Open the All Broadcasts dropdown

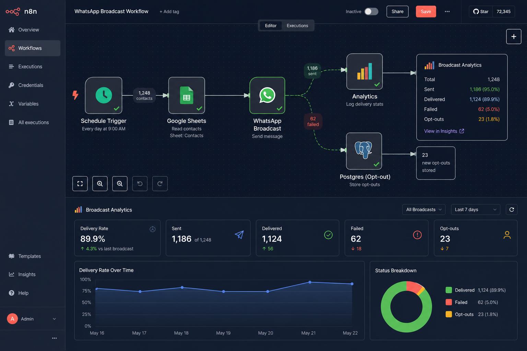click(x=424, y=209)
